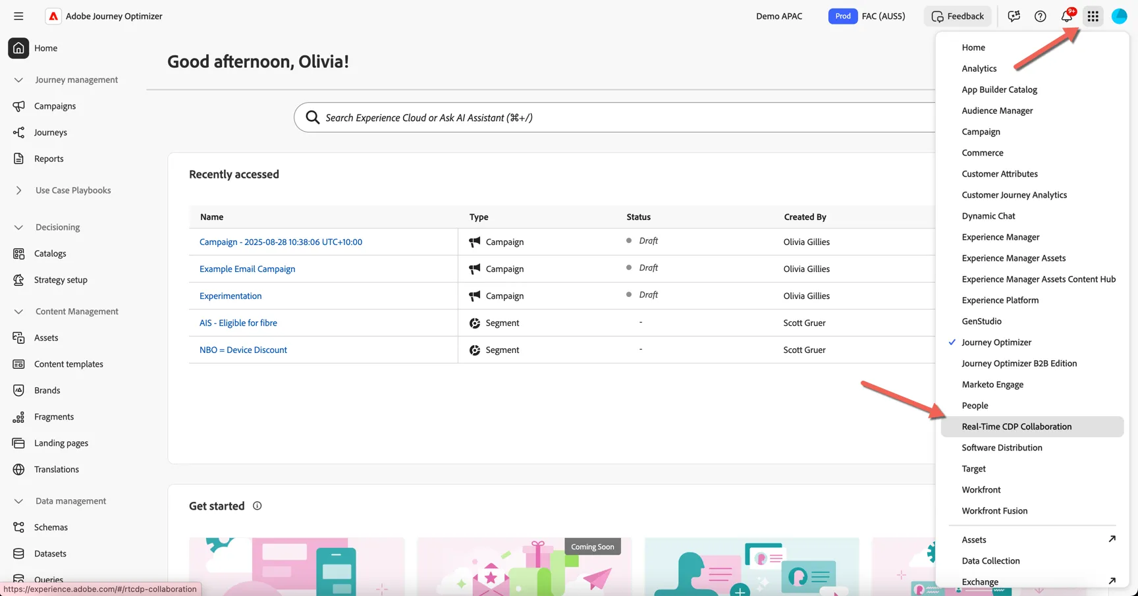Click the Feedback button
The height and width of the screenshot is (596, 1138).
coord(958,16)
